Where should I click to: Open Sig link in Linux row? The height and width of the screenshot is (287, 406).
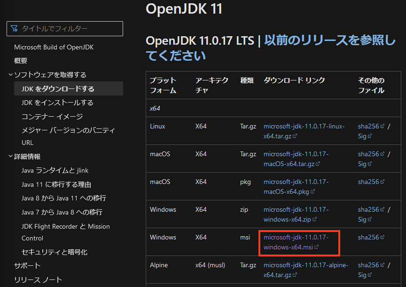pyautogui.click(x=365, y=136)
